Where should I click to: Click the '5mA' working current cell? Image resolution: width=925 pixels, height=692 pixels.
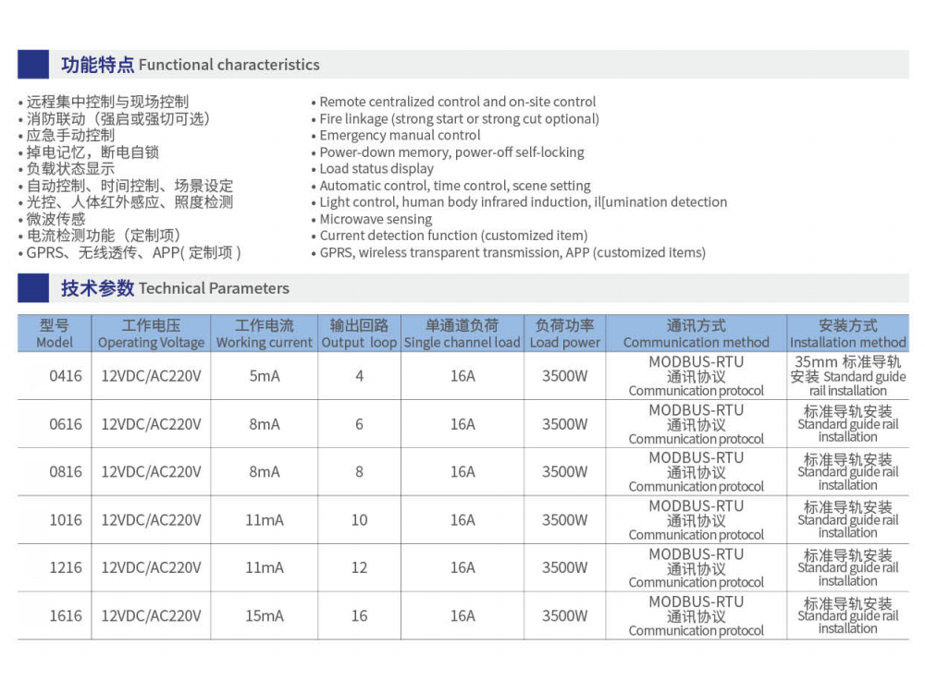pos(265,376)
